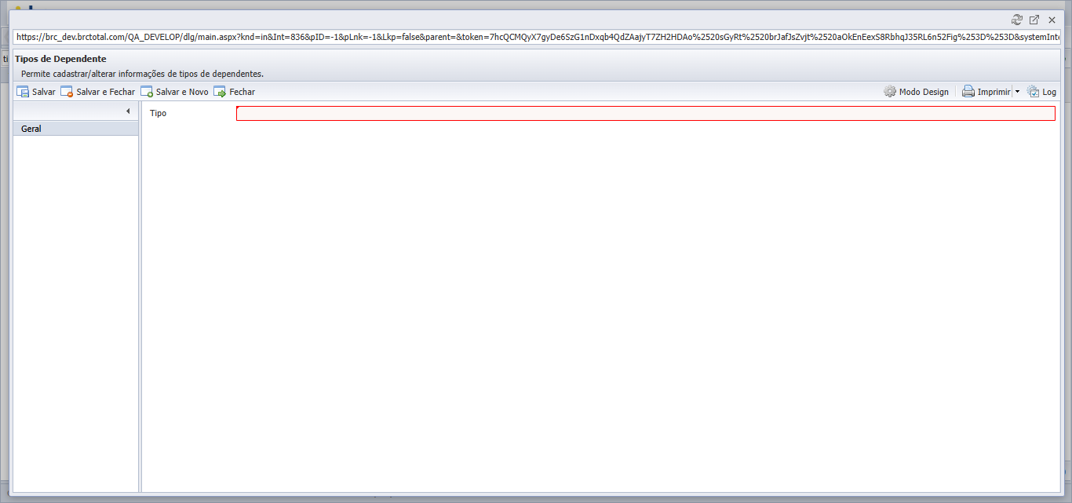Click the Salvar e Novo text label
The width and height of the screenshot is (1072, 503).
click(182, 92)
